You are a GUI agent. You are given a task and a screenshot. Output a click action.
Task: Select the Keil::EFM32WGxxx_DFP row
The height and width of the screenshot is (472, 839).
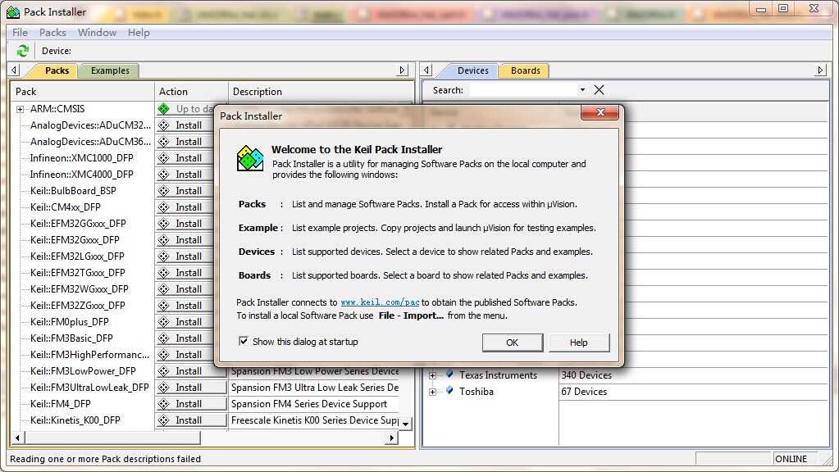coord(80,289)
